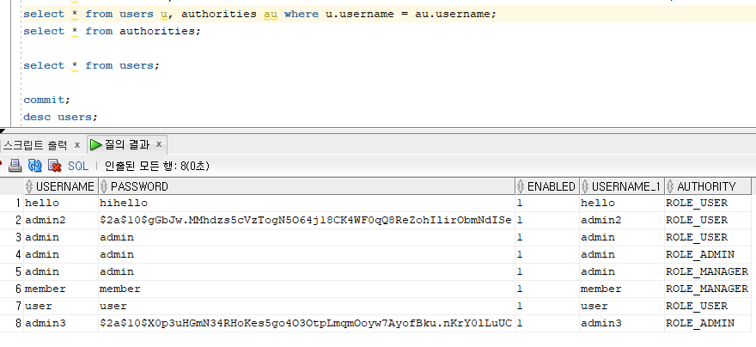Sort by the PASSWORD column header
The height and width of the screenshot is (347, 756).
click(x=307, y=186)
